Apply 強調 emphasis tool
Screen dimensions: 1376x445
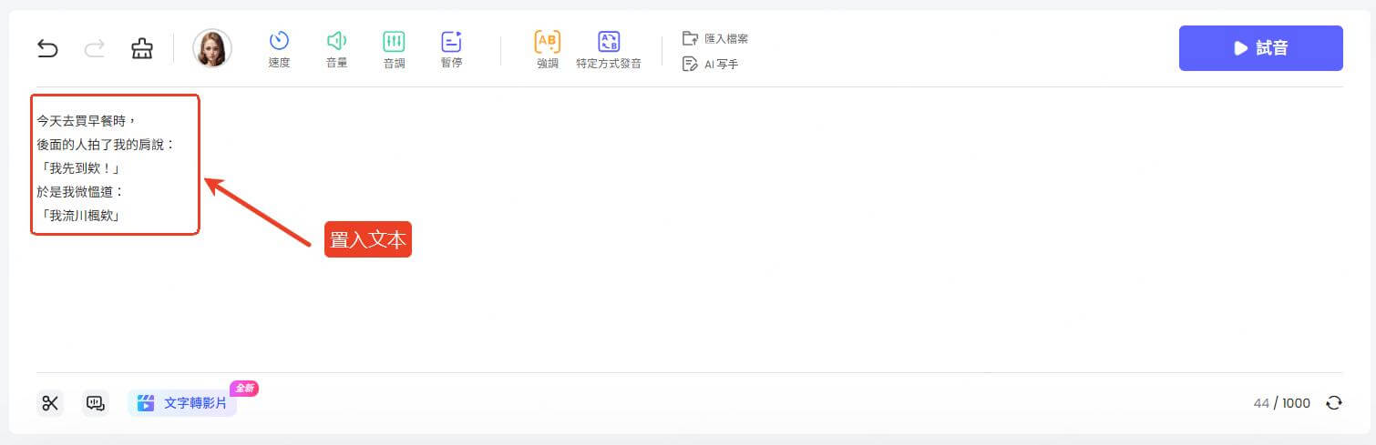[x=547, y=48]
